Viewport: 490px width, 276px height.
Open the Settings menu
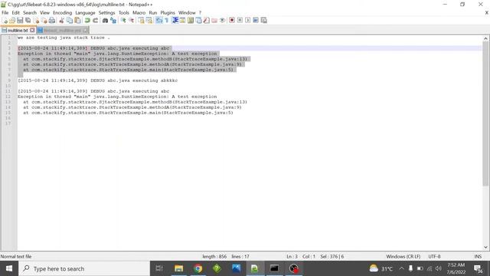(106, 13)
